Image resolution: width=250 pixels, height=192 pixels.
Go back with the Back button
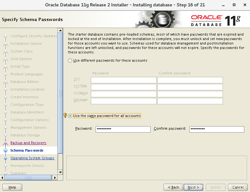(173, 187)
